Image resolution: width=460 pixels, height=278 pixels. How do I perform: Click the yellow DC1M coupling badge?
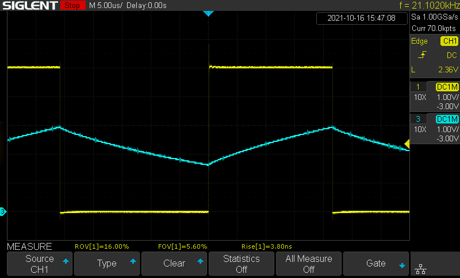point(447,87)
